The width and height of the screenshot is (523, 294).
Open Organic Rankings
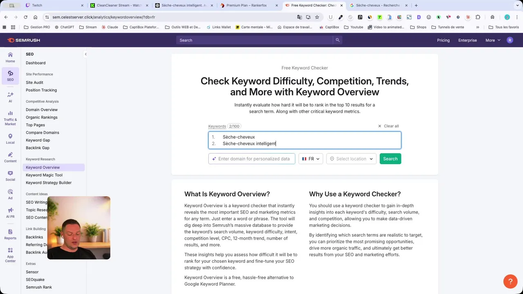42,118
